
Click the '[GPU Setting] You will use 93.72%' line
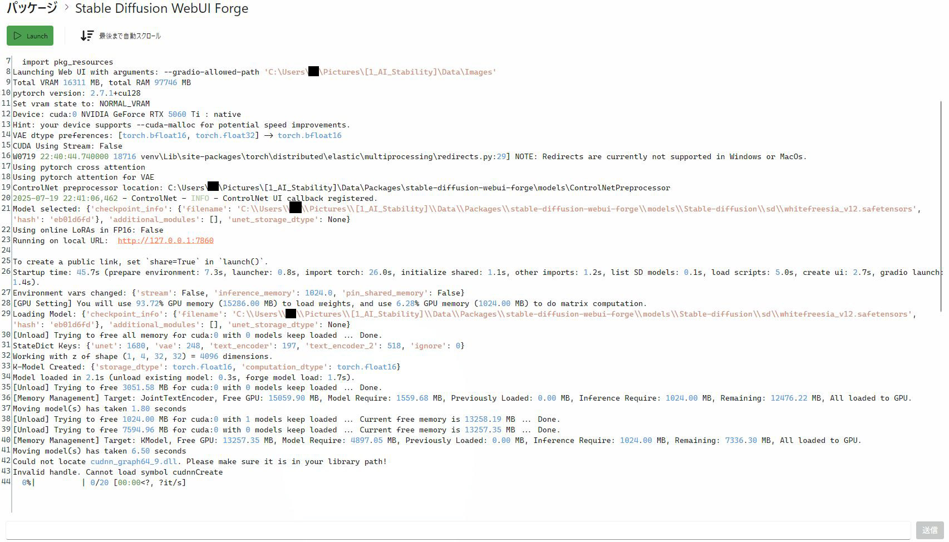tap(330, 303)
